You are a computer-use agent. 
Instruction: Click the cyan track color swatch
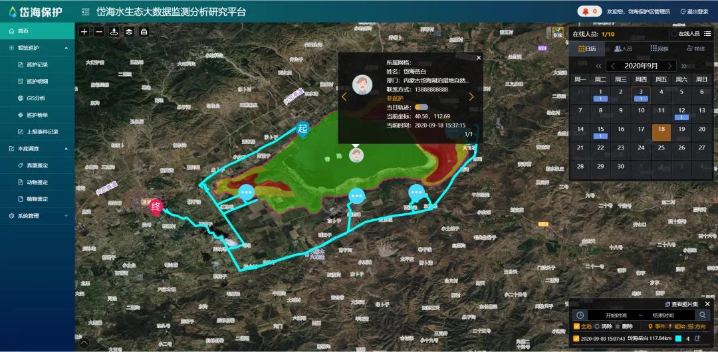678,339
